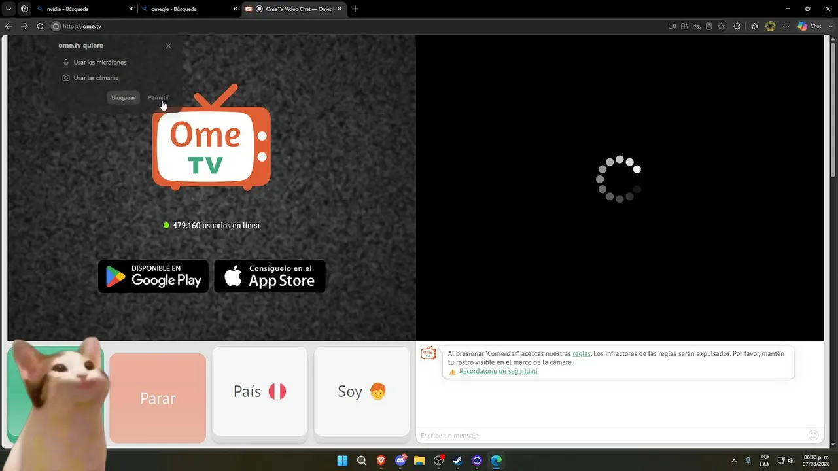Open the Soy gender selector
The image size is (838, 471).
362,391
